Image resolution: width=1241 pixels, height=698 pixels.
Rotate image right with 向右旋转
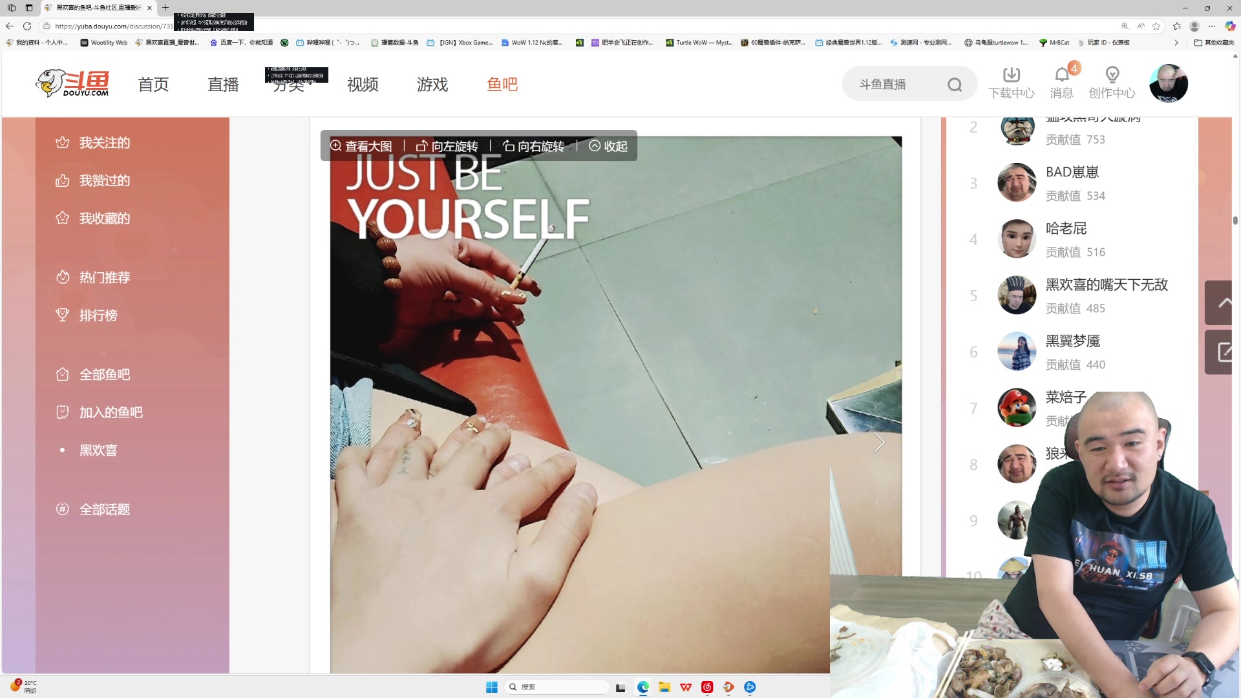tap(534, 146)
